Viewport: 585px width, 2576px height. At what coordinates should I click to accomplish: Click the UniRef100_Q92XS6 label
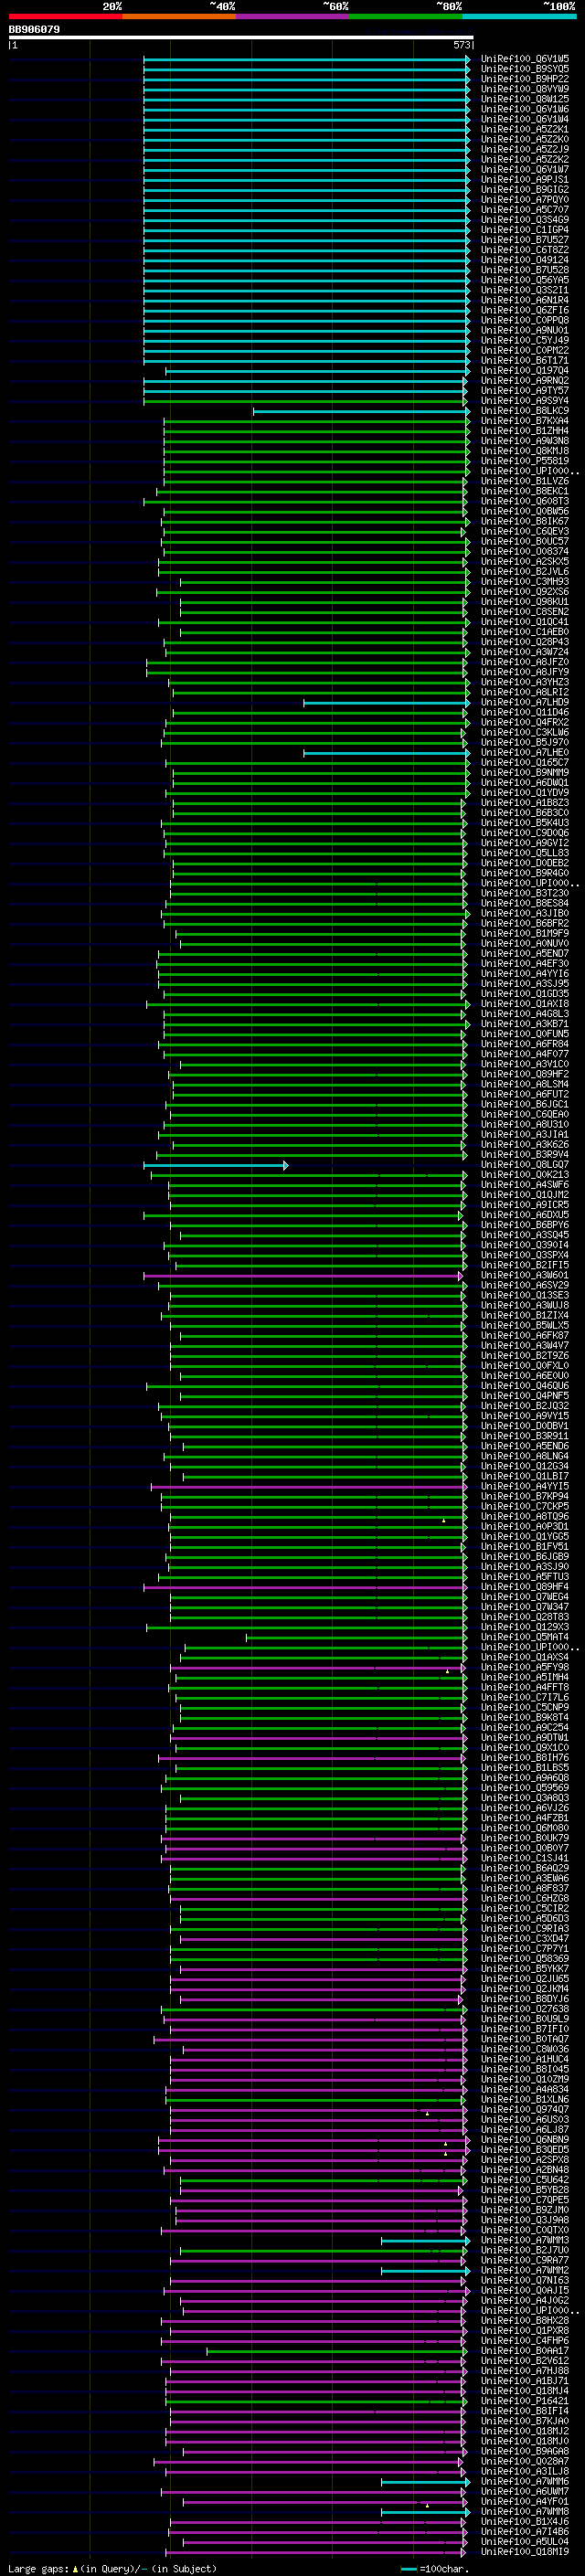[x=525, y=592]
